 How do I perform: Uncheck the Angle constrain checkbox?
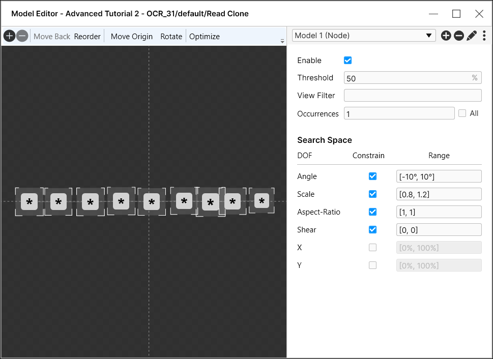[x=372, y=176]
